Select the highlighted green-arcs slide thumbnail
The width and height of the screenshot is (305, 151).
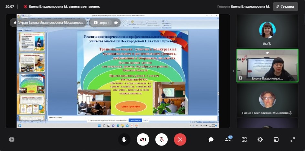[x=32, y=83]
